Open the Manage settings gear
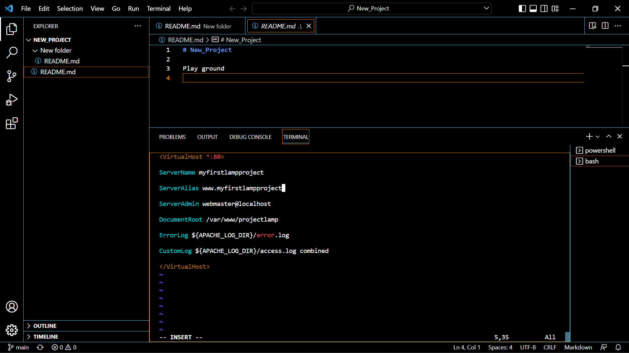This screenshot has width=629, height=353. 12,330
